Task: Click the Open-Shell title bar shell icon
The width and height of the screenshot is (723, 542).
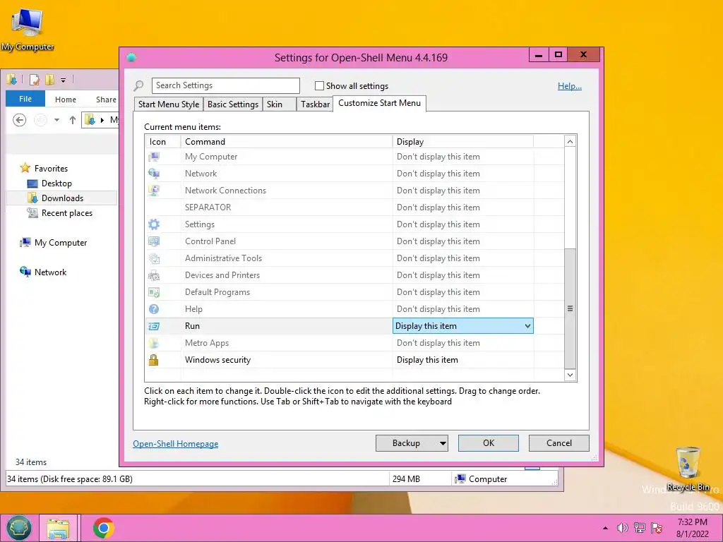Action: click(x=131, y=58)
